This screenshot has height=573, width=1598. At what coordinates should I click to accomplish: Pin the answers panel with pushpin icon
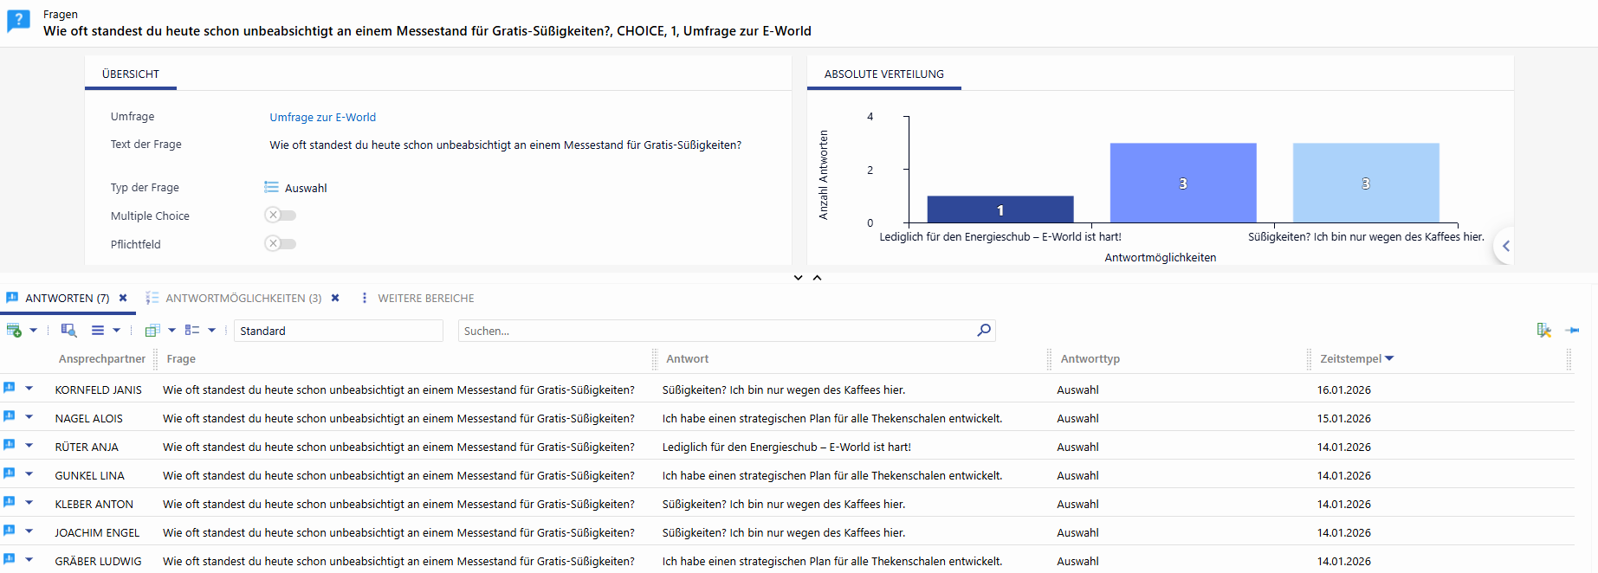(x=1572, y=330)
